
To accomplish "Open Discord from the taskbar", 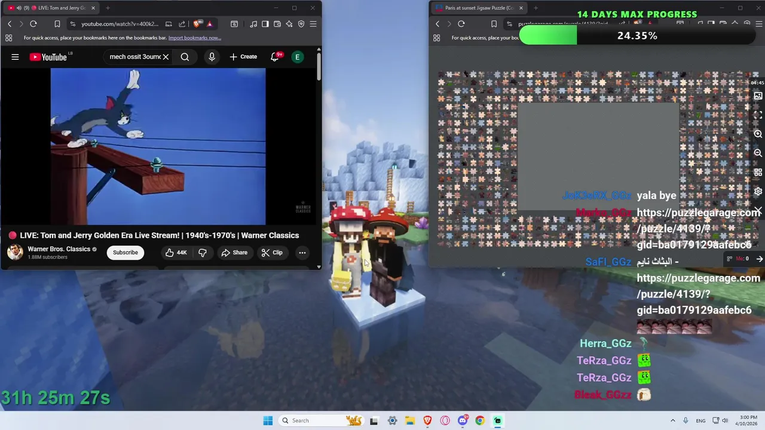I will point(463,420).
